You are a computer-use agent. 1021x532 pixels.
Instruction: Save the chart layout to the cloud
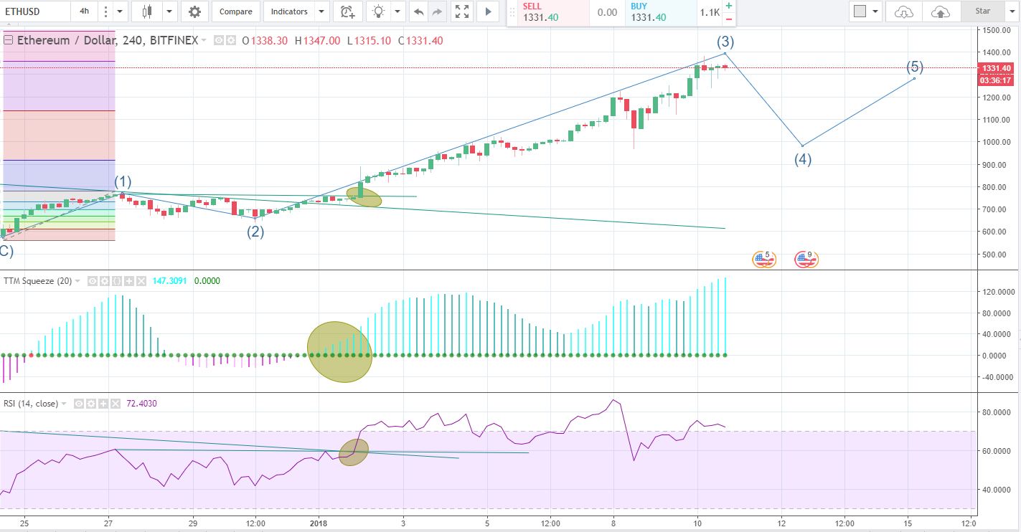(941, 11)
